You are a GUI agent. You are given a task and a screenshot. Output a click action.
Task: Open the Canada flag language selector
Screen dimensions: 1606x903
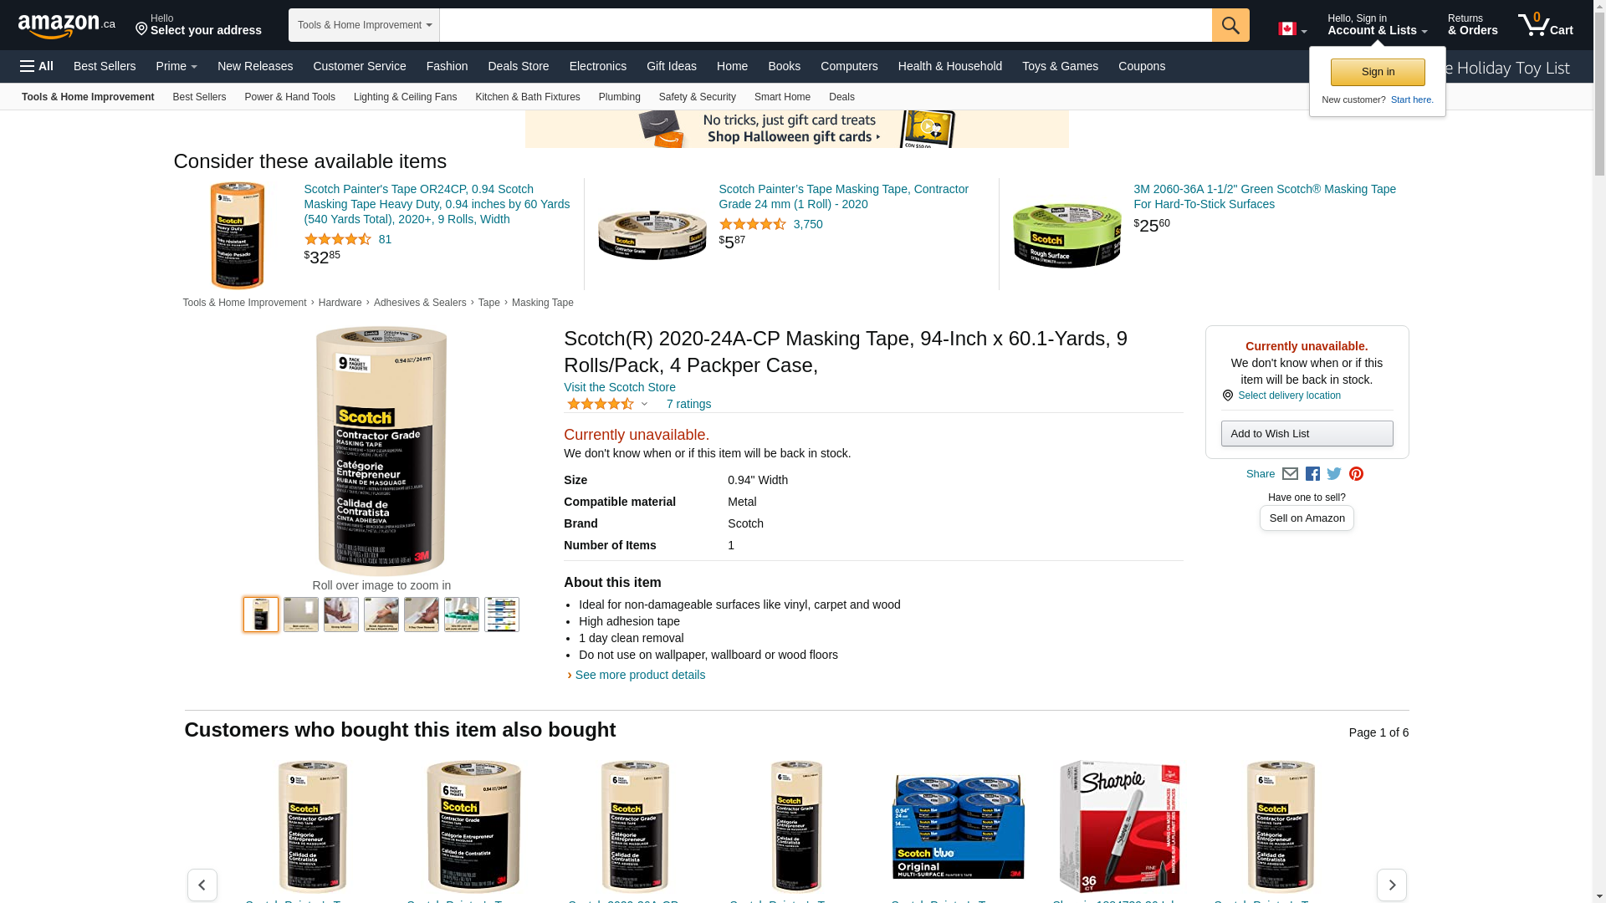(x=1292, y=29)
